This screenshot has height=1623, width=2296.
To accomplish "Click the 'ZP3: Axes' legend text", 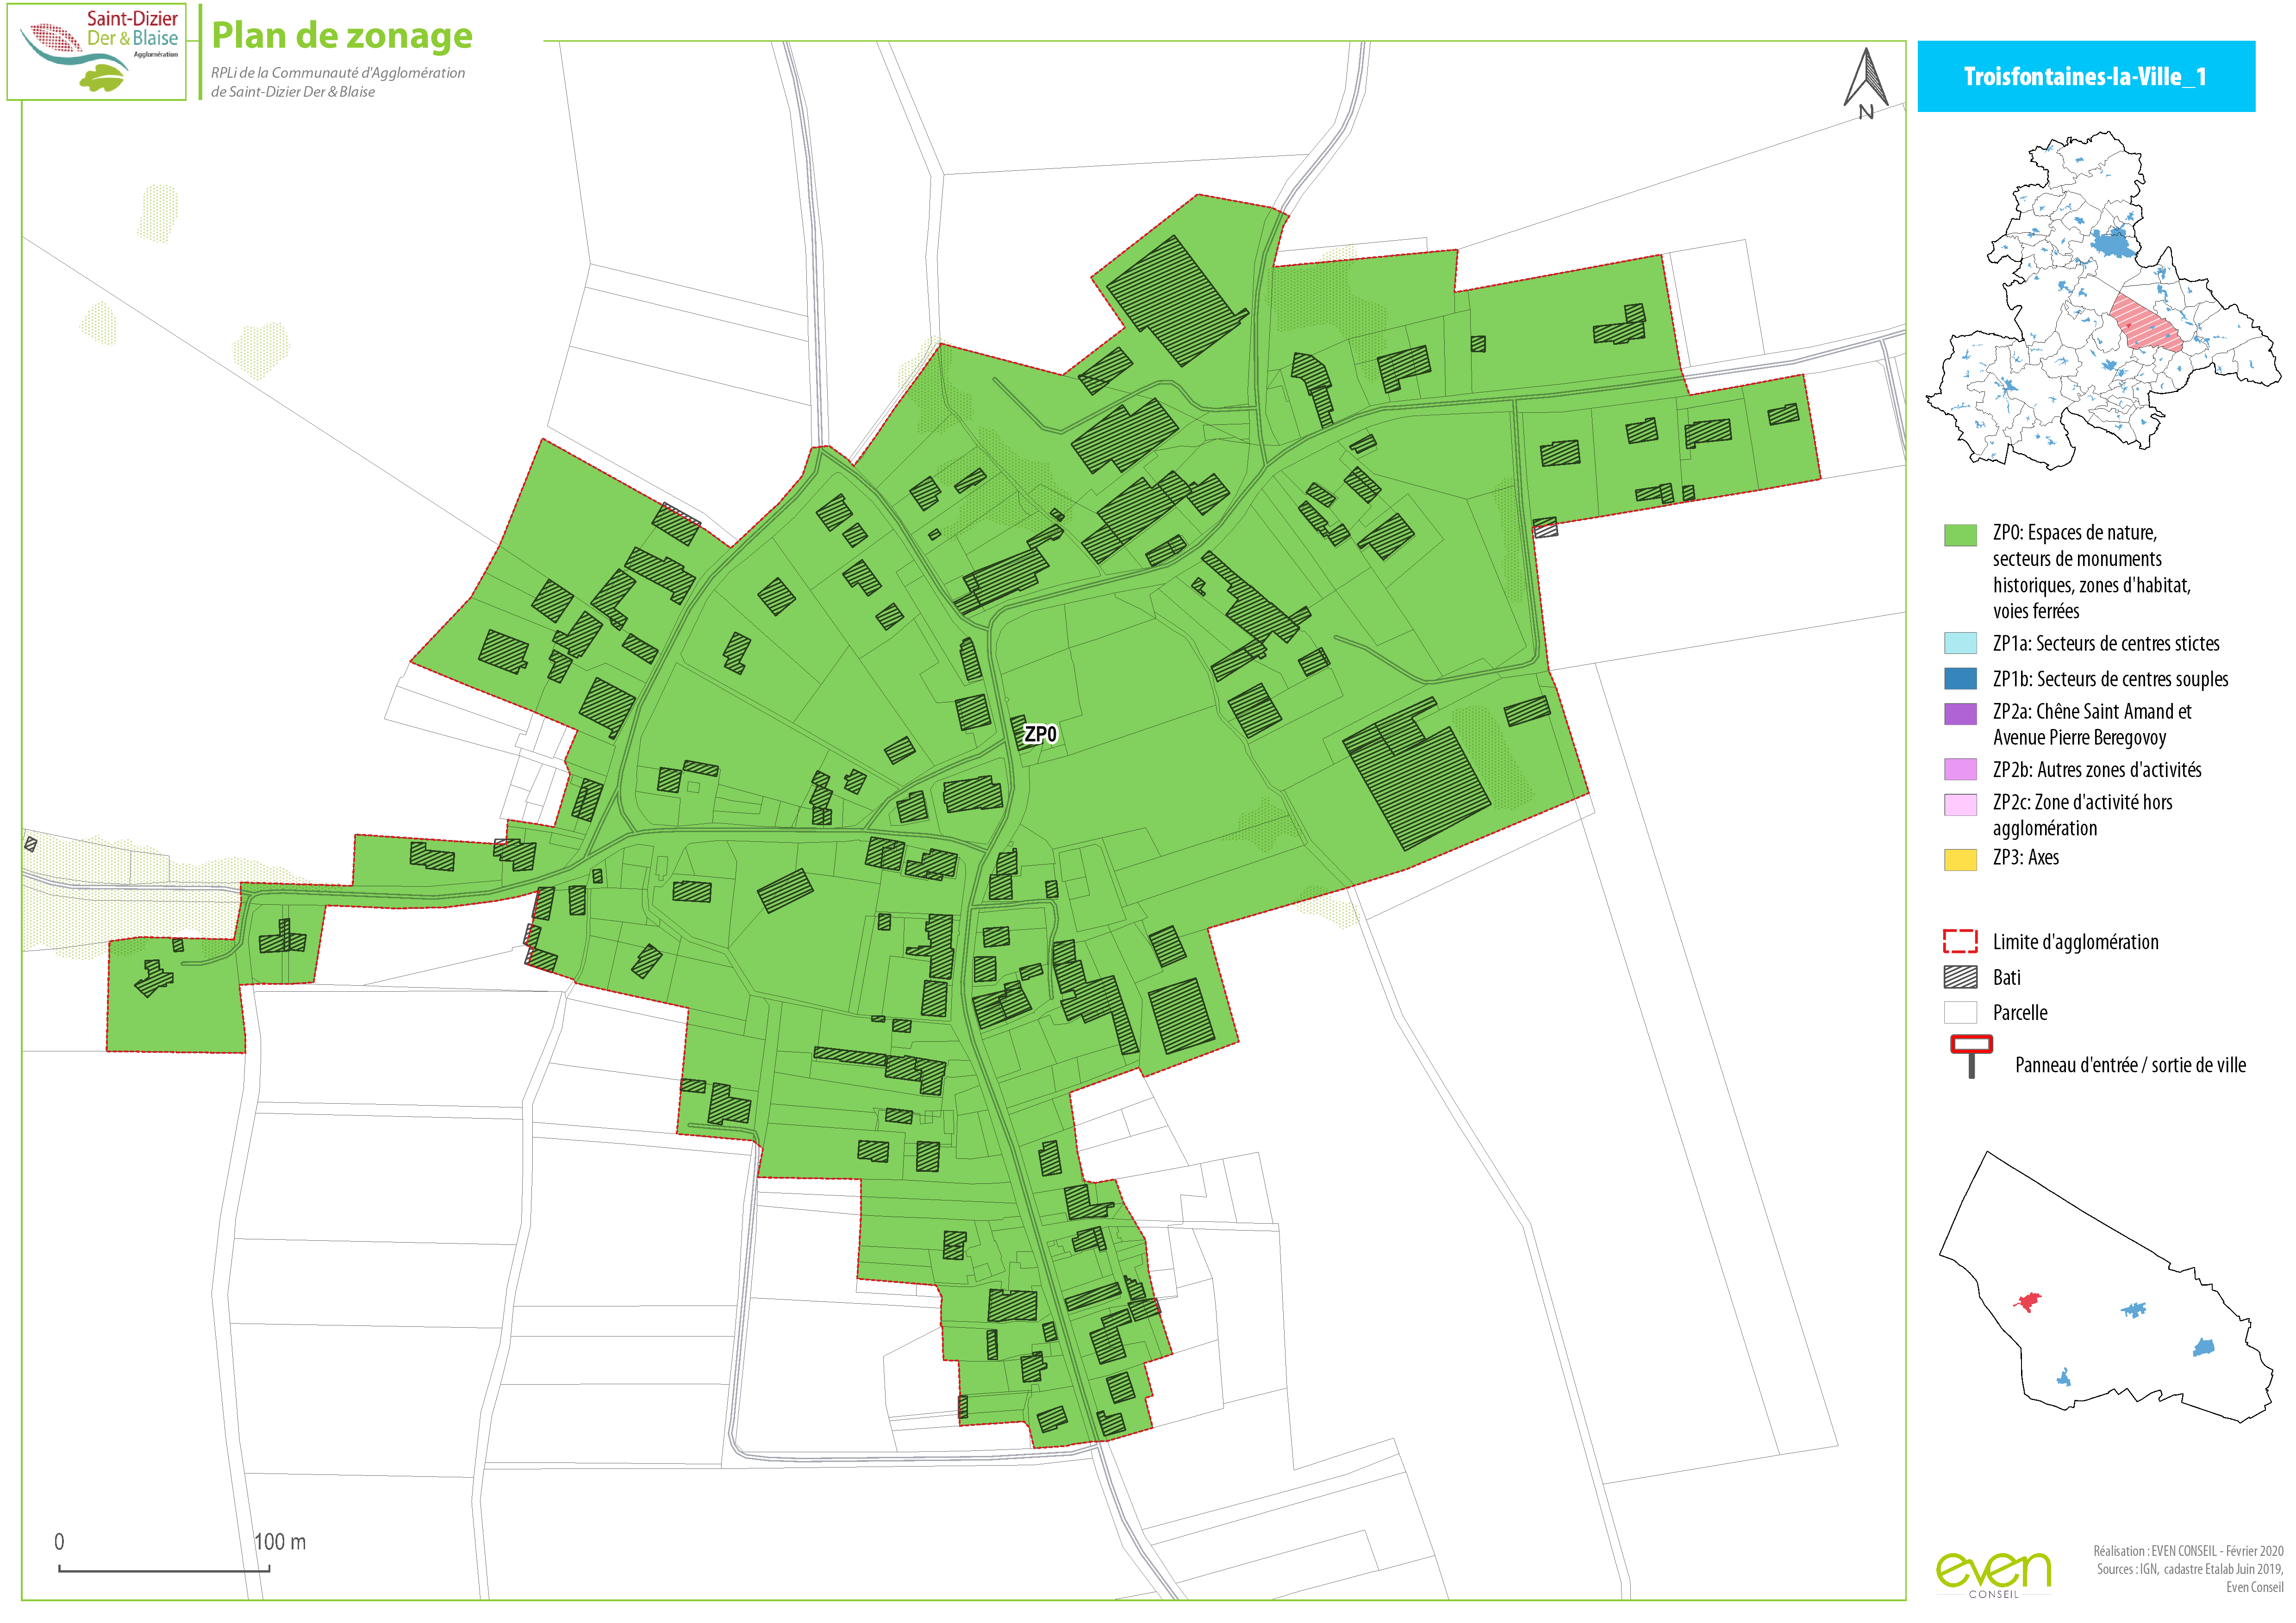I will pos(2025,857).
